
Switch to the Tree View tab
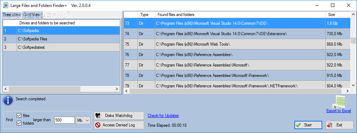tap(11, 15)
